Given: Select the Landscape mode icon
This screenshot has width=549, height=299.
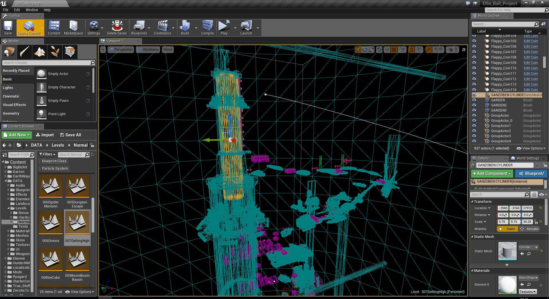Looking at the screenshot, I should coord(39,52).
